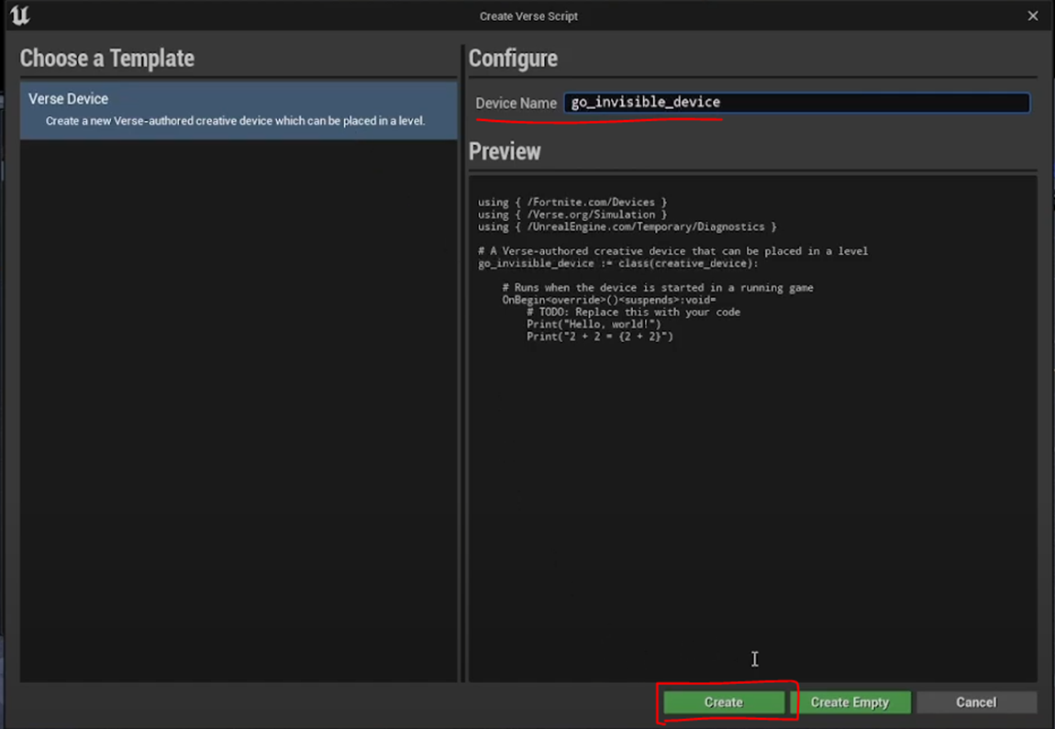1055x729 pixels.
Task: Cancel the Create Verse Script dialog
Action: coord(975,702)
